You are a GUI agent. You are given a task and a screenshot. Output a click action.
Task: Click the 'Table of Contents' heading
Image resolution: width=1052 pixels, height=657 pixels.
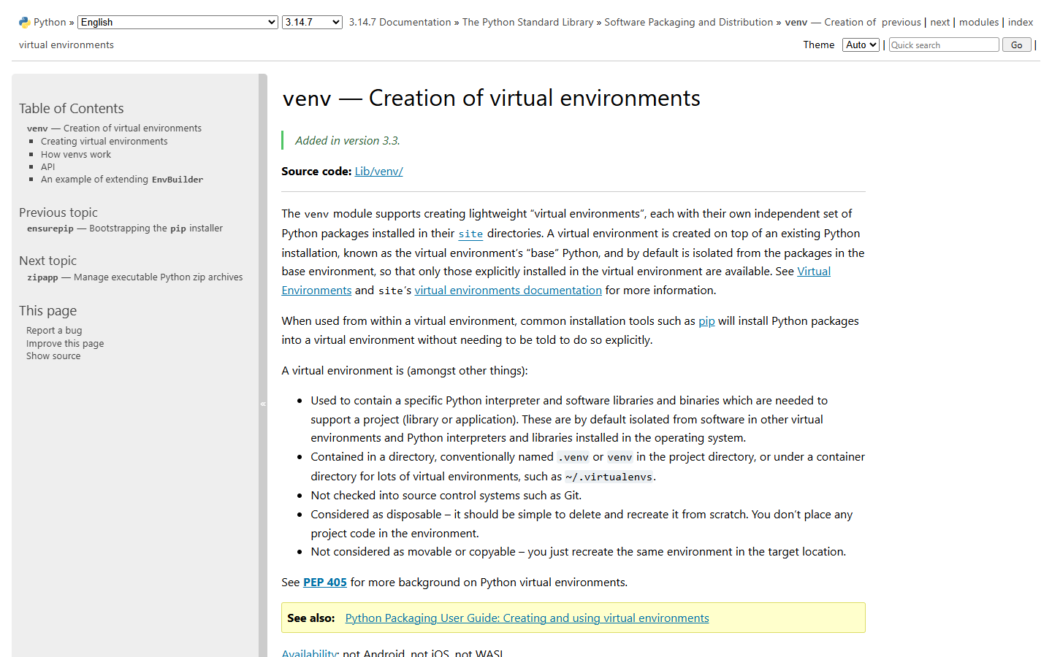72,109
